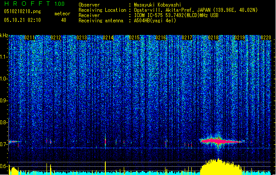Click the pink echo spike below 0214
This screenshot has width=276, height=175.
tap(105, 141)
